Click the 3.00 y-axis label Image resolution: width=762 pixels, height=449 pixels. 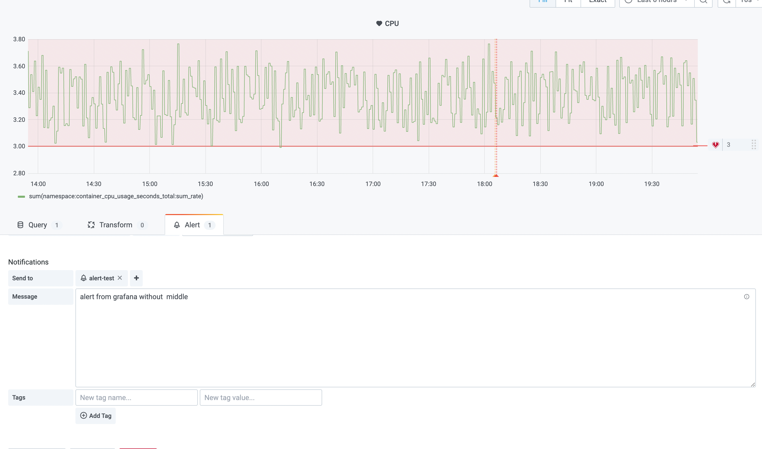coord(19,146)
